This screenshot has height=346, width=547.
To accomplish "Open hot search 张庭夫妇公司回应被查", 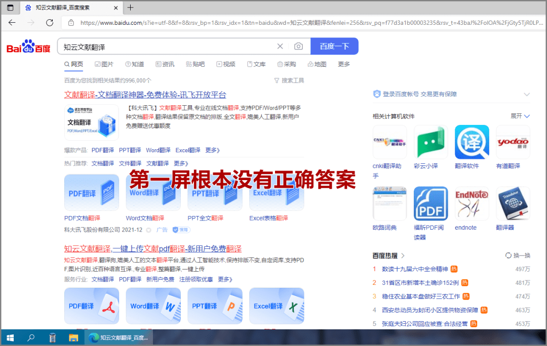I will (424, 324).
